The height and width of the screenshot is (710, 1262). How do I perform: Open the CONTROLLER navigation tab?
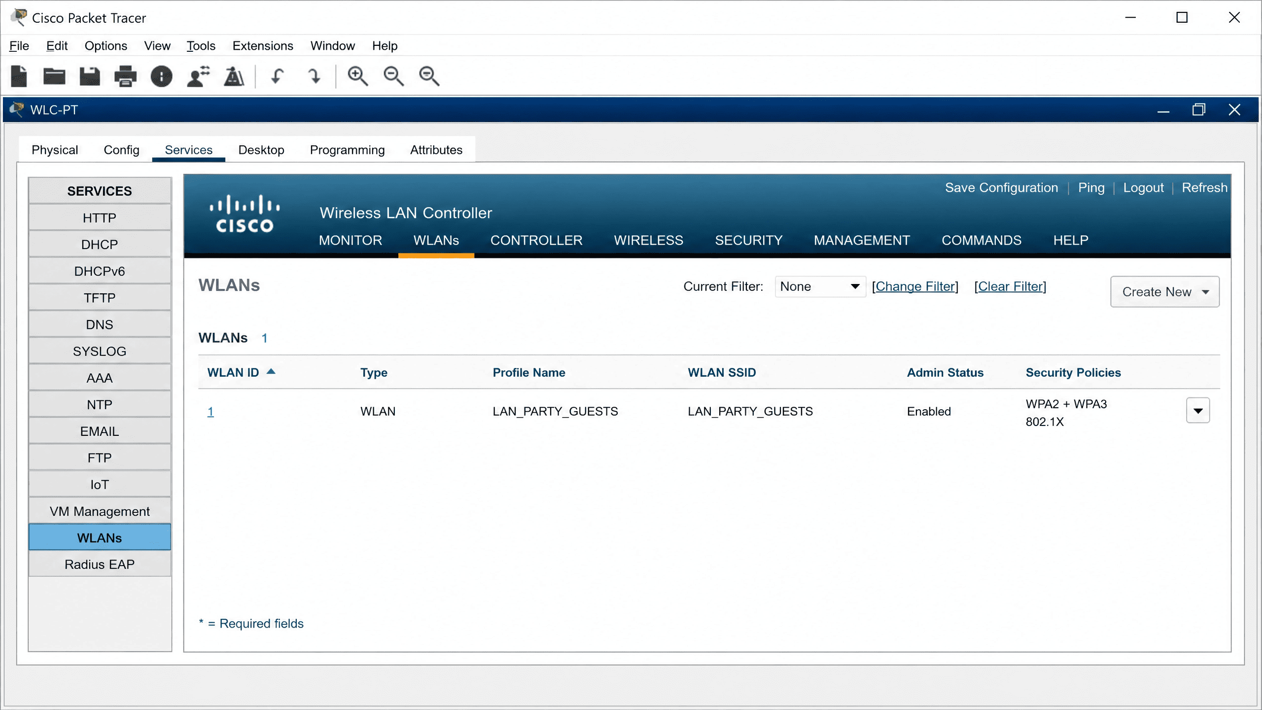click(x=536, y=240)
